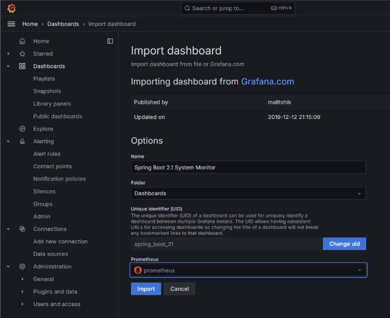Click the Administration gear icon
Screen dimensions: 390x318
point(22,267)
